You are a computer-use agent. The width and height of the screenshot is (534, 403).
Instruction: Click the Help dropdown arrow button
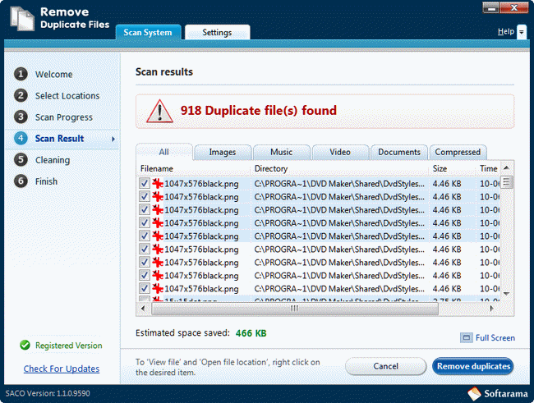(522, 32)
